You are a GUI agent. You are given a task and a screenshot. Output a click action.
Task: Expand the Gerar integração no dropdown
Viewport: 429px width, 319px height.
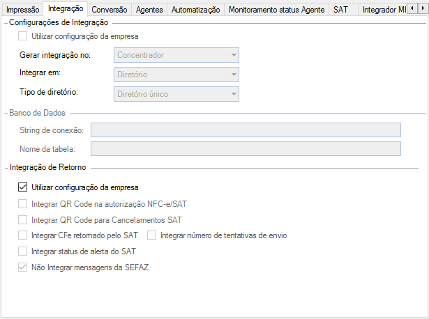(176, 55)
